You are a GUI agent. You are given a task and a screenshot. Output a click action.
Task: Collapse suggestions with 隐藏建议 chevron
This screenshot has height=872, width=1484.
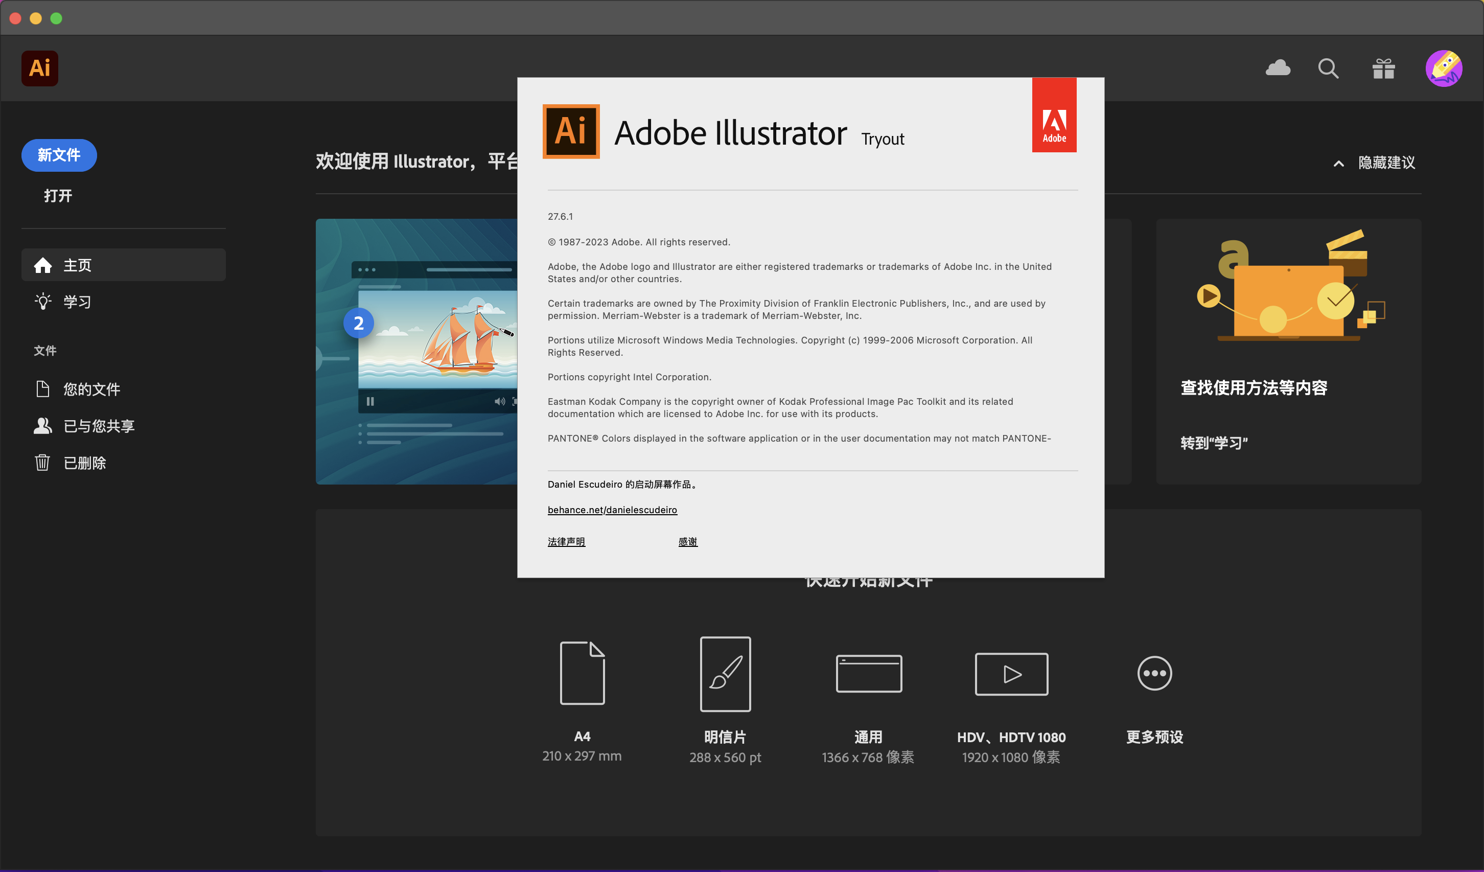point(1338,164)
